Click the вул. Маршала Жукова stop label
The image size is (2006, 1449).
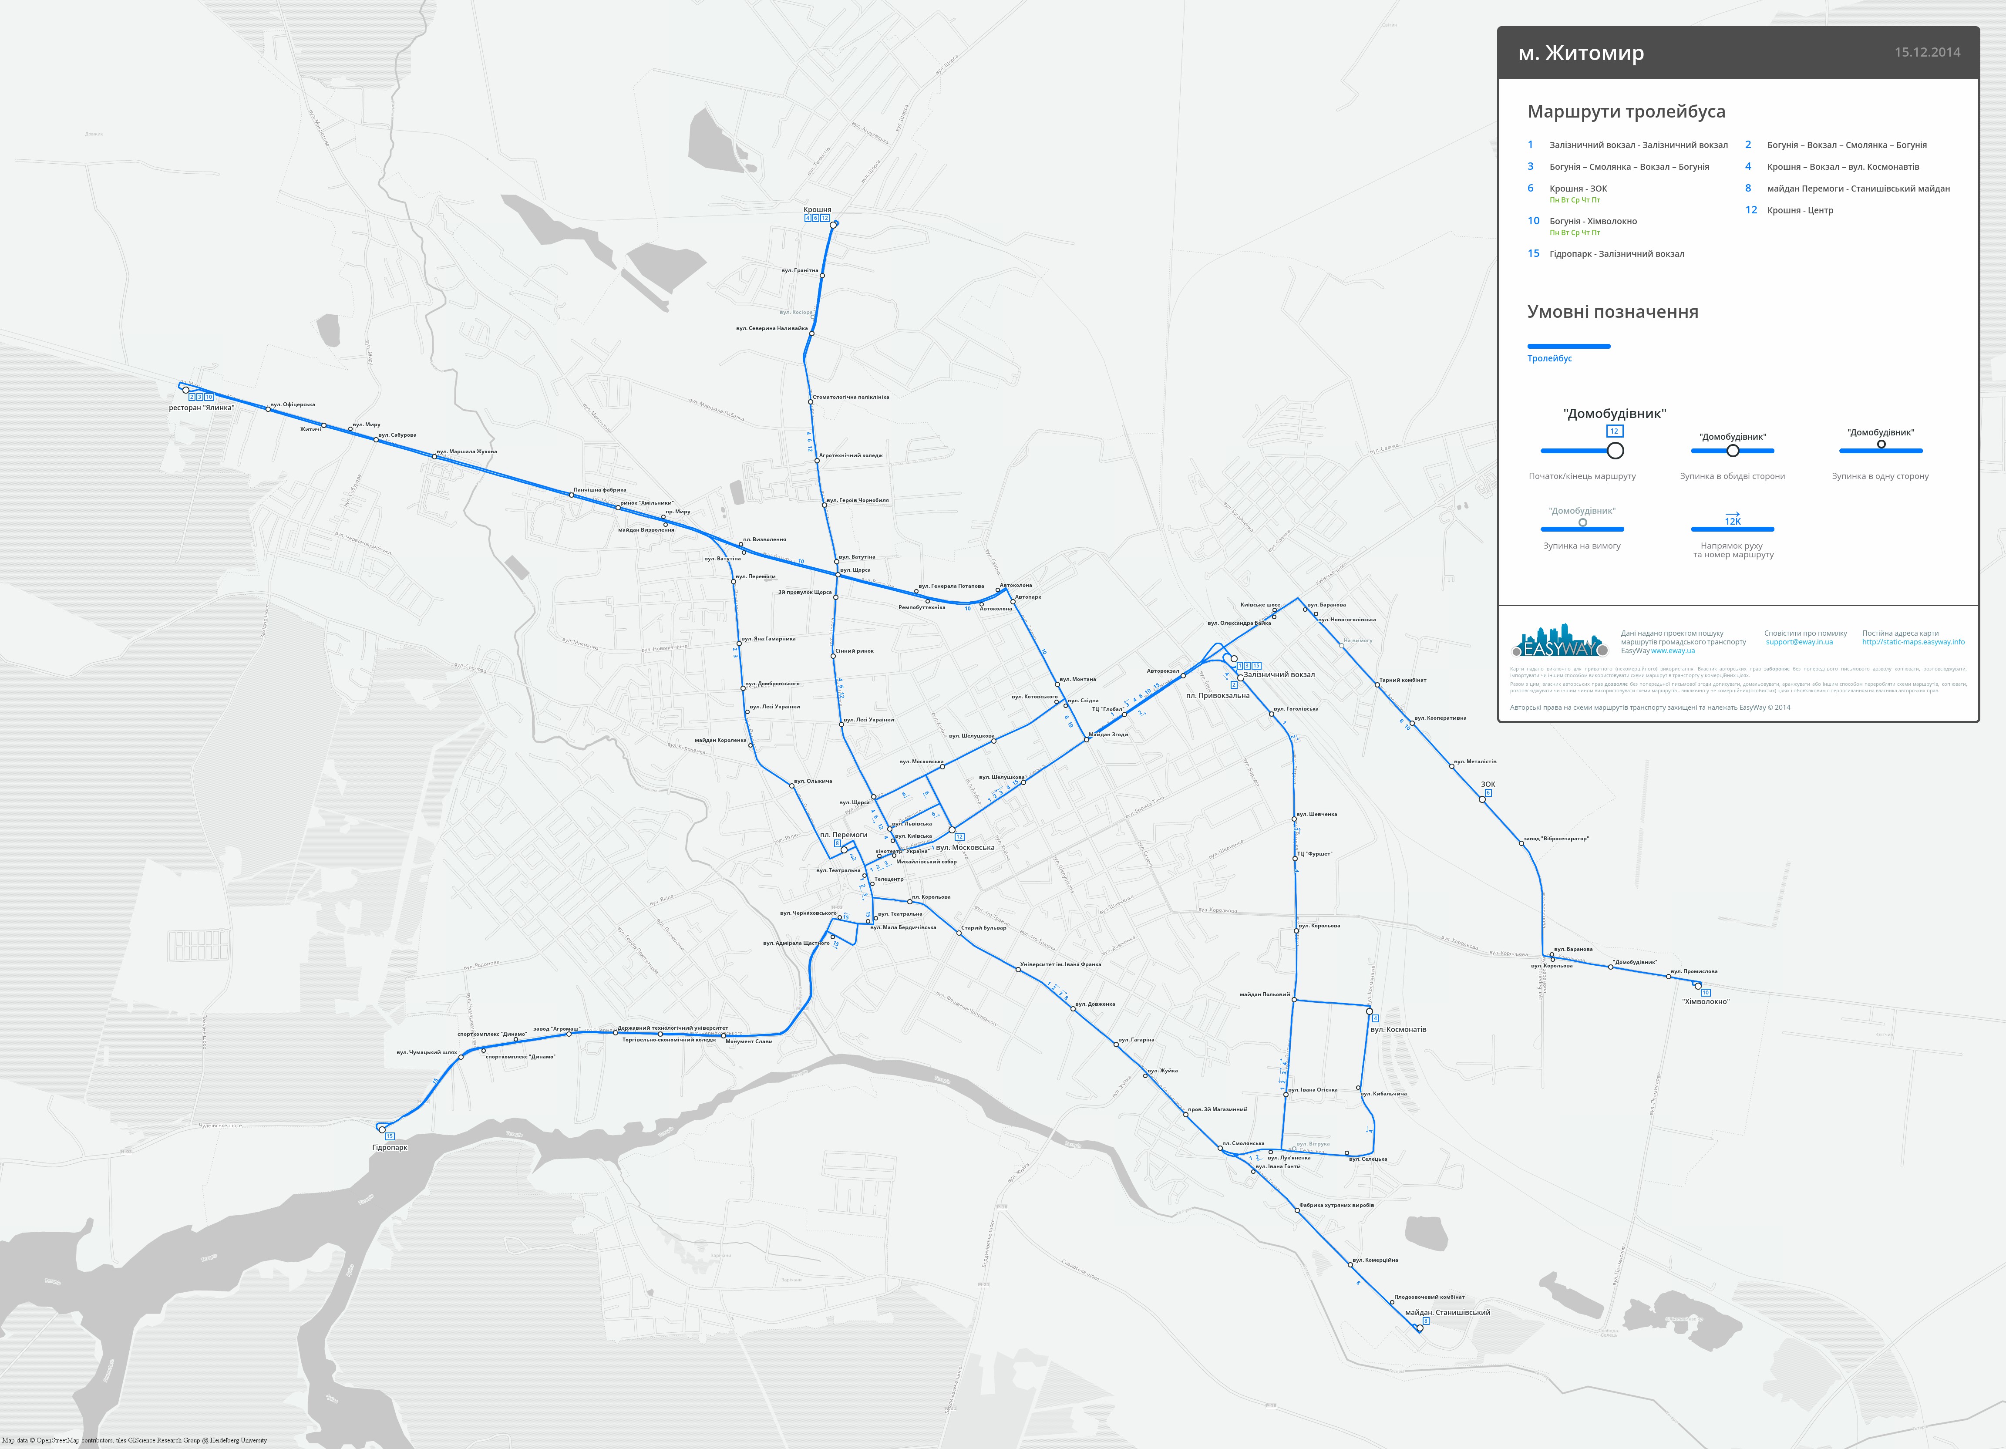coord(467,451)
